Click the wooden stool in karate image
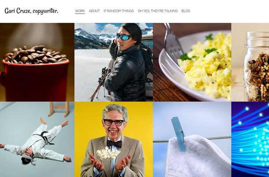 [59, 109]
